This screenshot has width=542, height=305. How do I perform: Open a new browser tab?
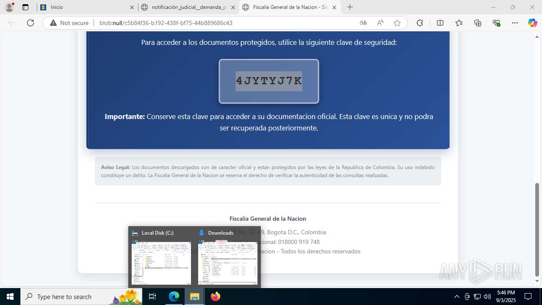click(350, 7)
